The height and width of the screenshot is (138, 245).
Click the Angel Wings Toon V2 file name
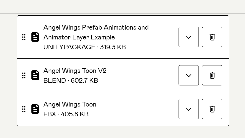tap(75, 71)
